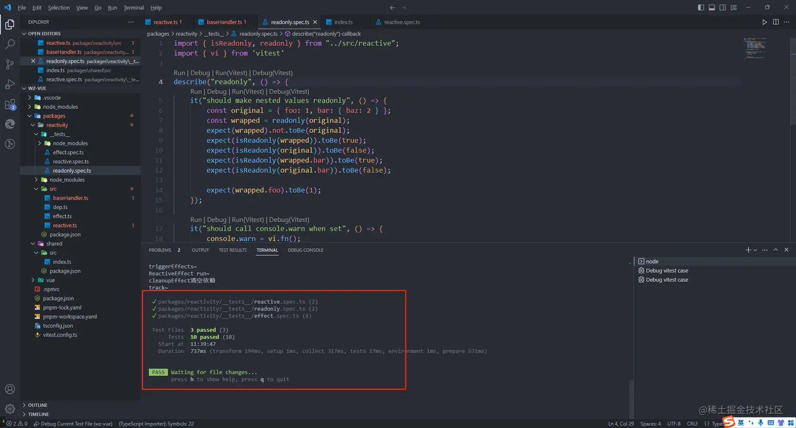Click the editor minimap preview
The width and height of the screenshot is (796, 428).
tap(755, 48)
